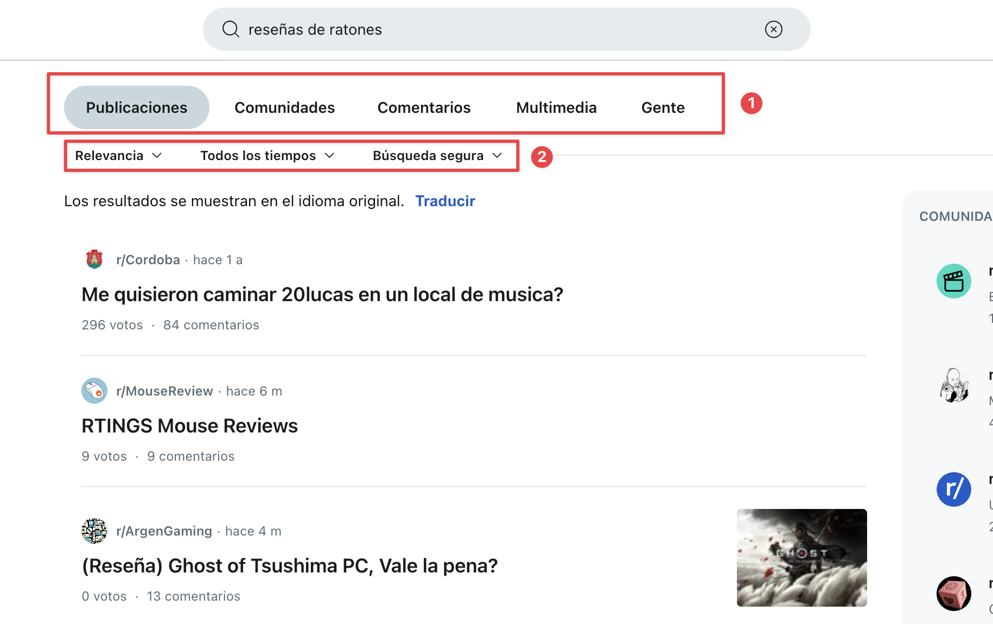Open the Ghost of Tsushima post thumbnail
The height and width of the screenshot is (624, 993).
coord(801,558)
